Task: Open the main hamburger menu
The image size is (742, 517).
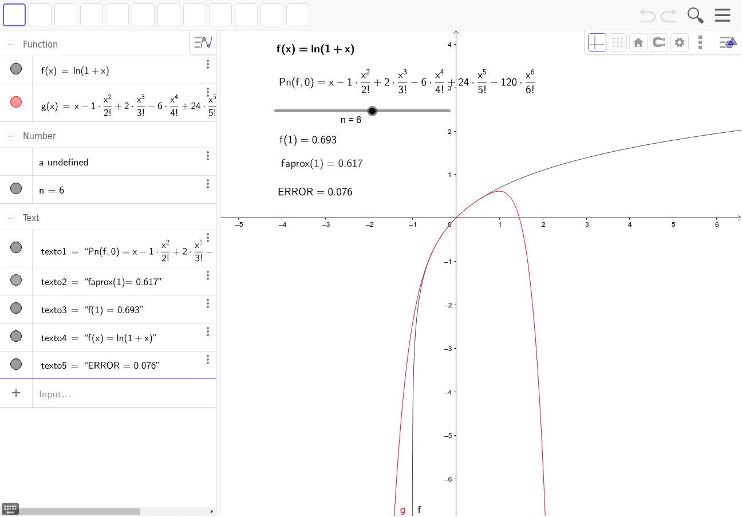Action: coord(723,15)
